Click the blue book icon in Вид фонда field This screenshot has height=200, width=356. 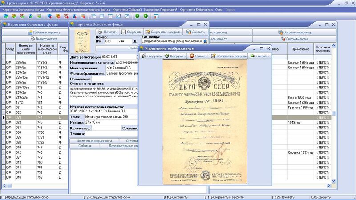pyautogui.click(x=205, y=41)
